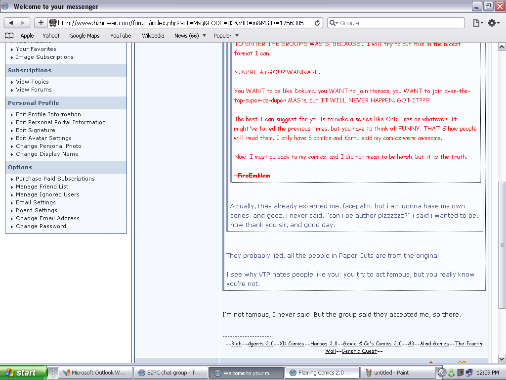Image resolution: width=506 pixels, height=380 pixels.
Task: Show all bookmarks with the book icon
Action: (9, 36)
